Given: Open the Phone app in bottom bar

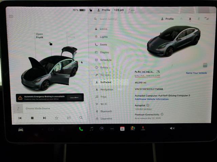Looking at the screenshot, I should (x=81, y=129).
